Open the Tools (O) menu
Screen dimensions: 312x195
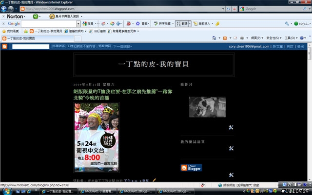(x=291, y=38)
